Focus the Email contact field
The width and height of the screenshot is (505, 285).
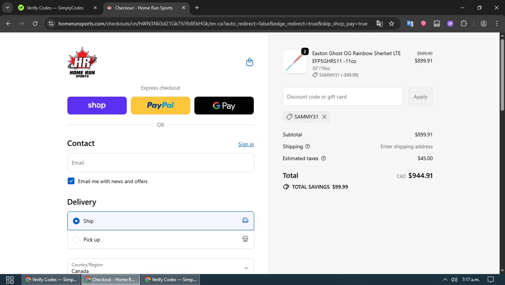tap(161, 163)
